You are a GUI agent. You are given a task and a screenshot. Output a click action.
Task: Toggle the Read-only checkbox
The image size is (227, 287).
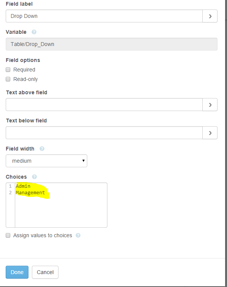(x=8, y=79)
